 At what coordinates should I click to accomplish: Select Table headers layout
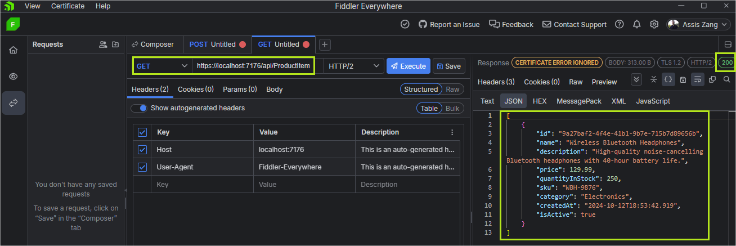[x=429, y=108]
